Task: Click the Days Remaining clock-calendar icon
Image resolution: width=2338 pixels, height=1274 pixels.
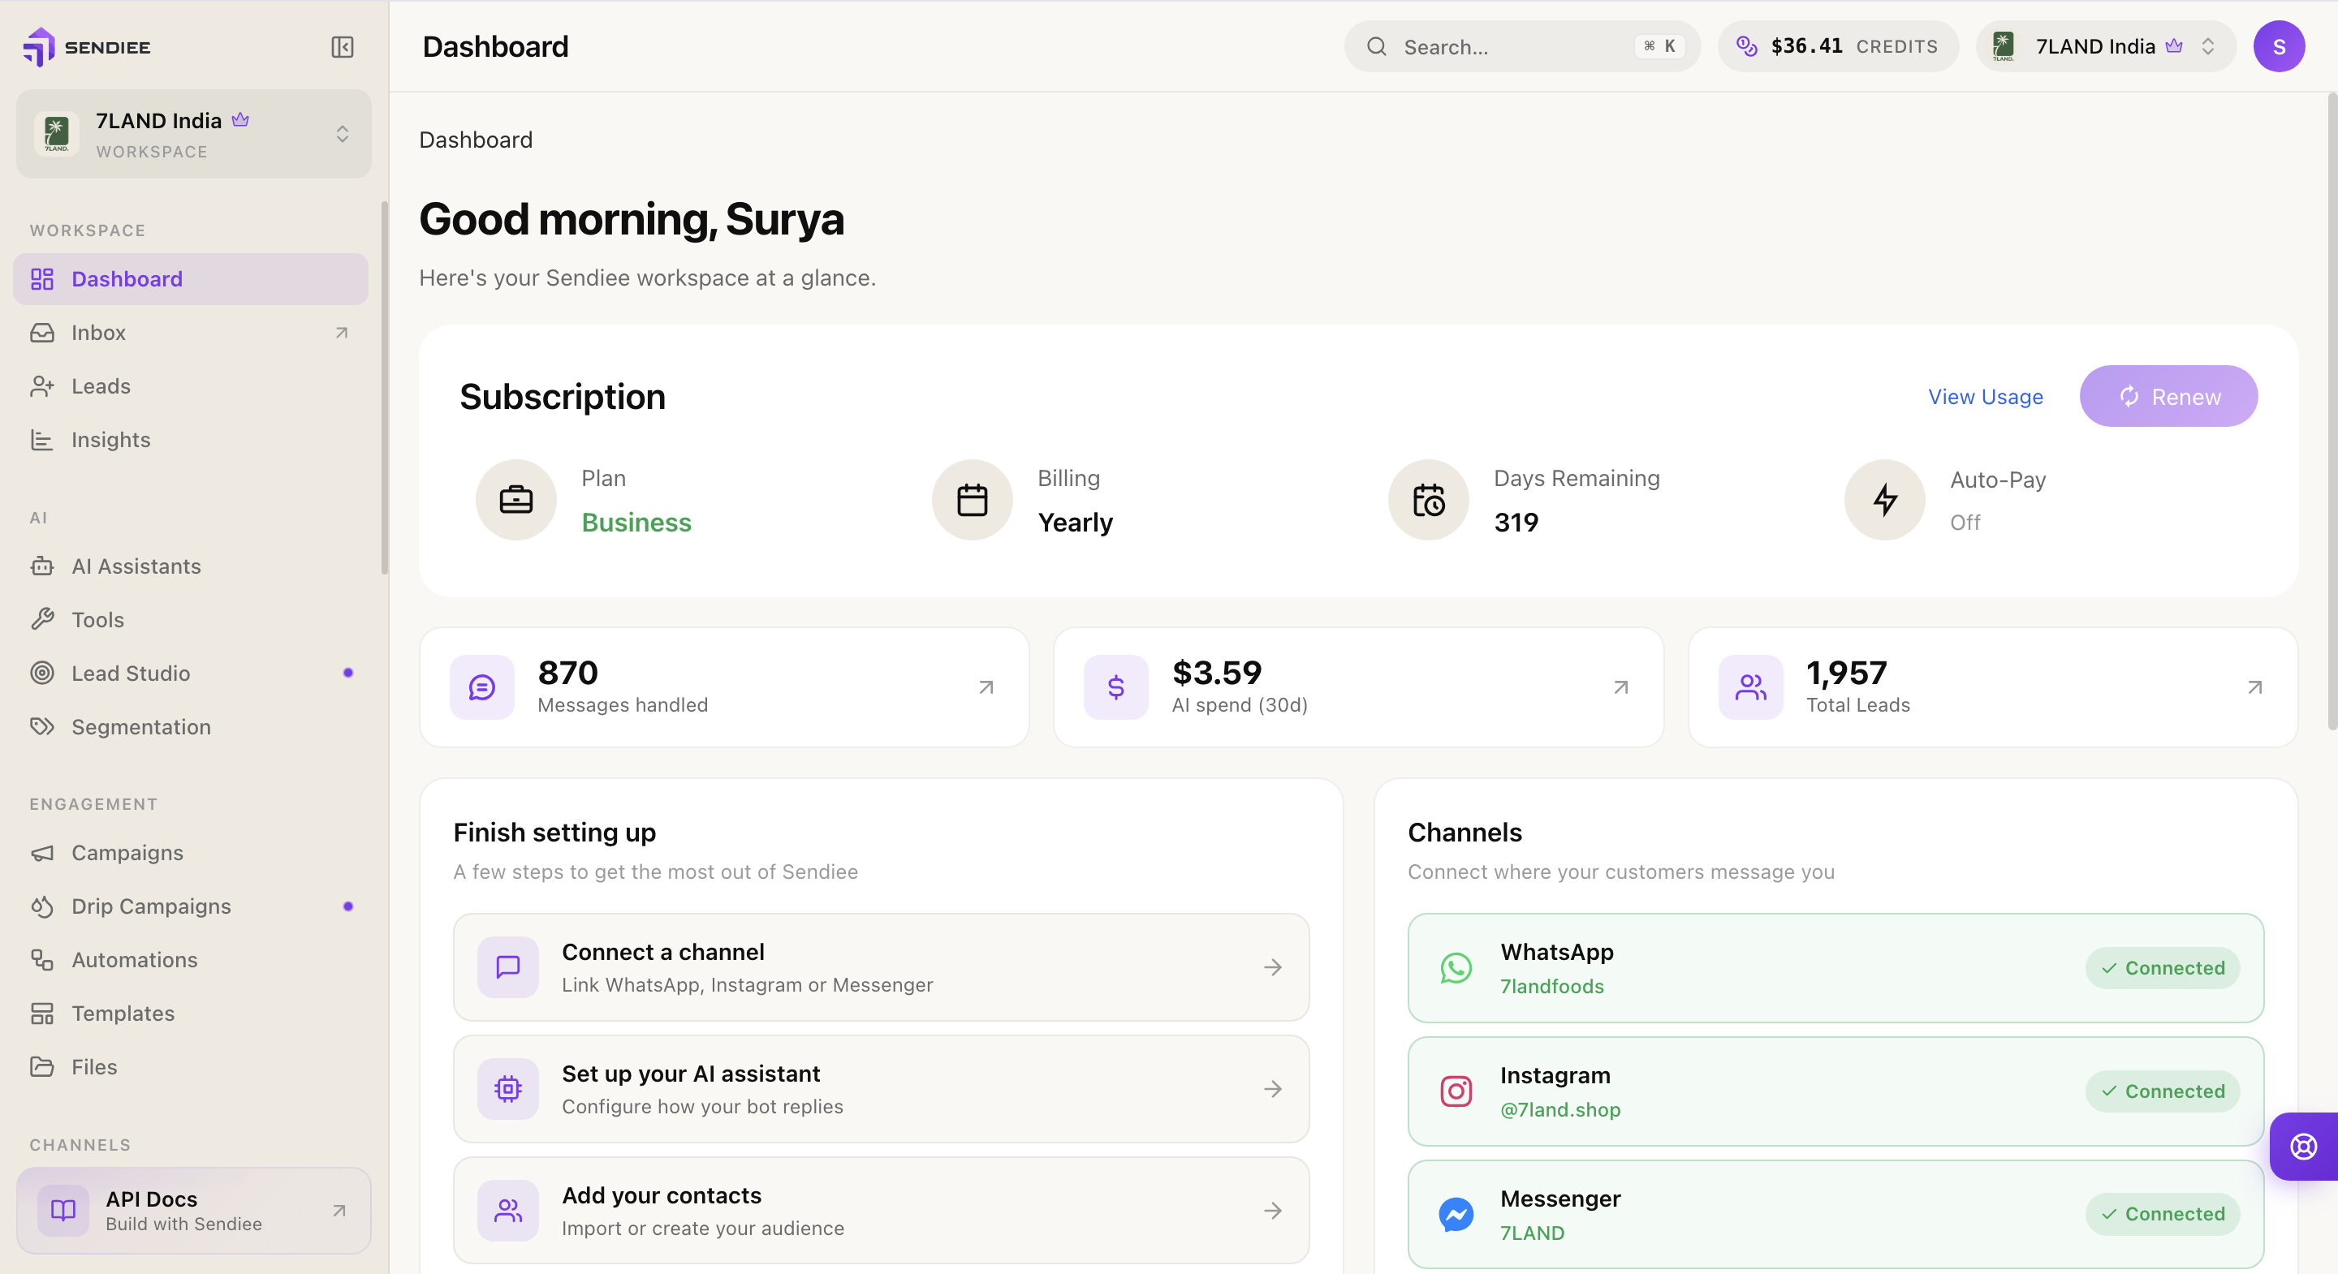Action: click(x=1429, y=500)
